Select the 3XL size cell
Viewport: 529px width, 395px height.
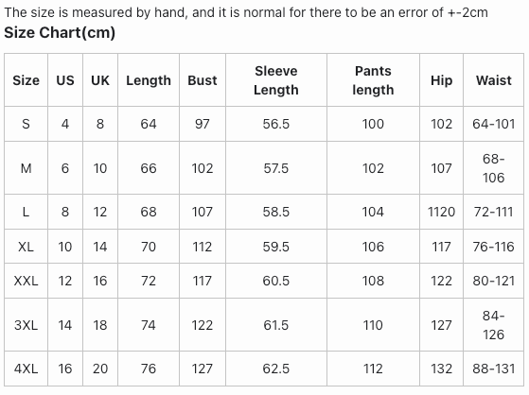pyautogui.click(x=26, y=325)
